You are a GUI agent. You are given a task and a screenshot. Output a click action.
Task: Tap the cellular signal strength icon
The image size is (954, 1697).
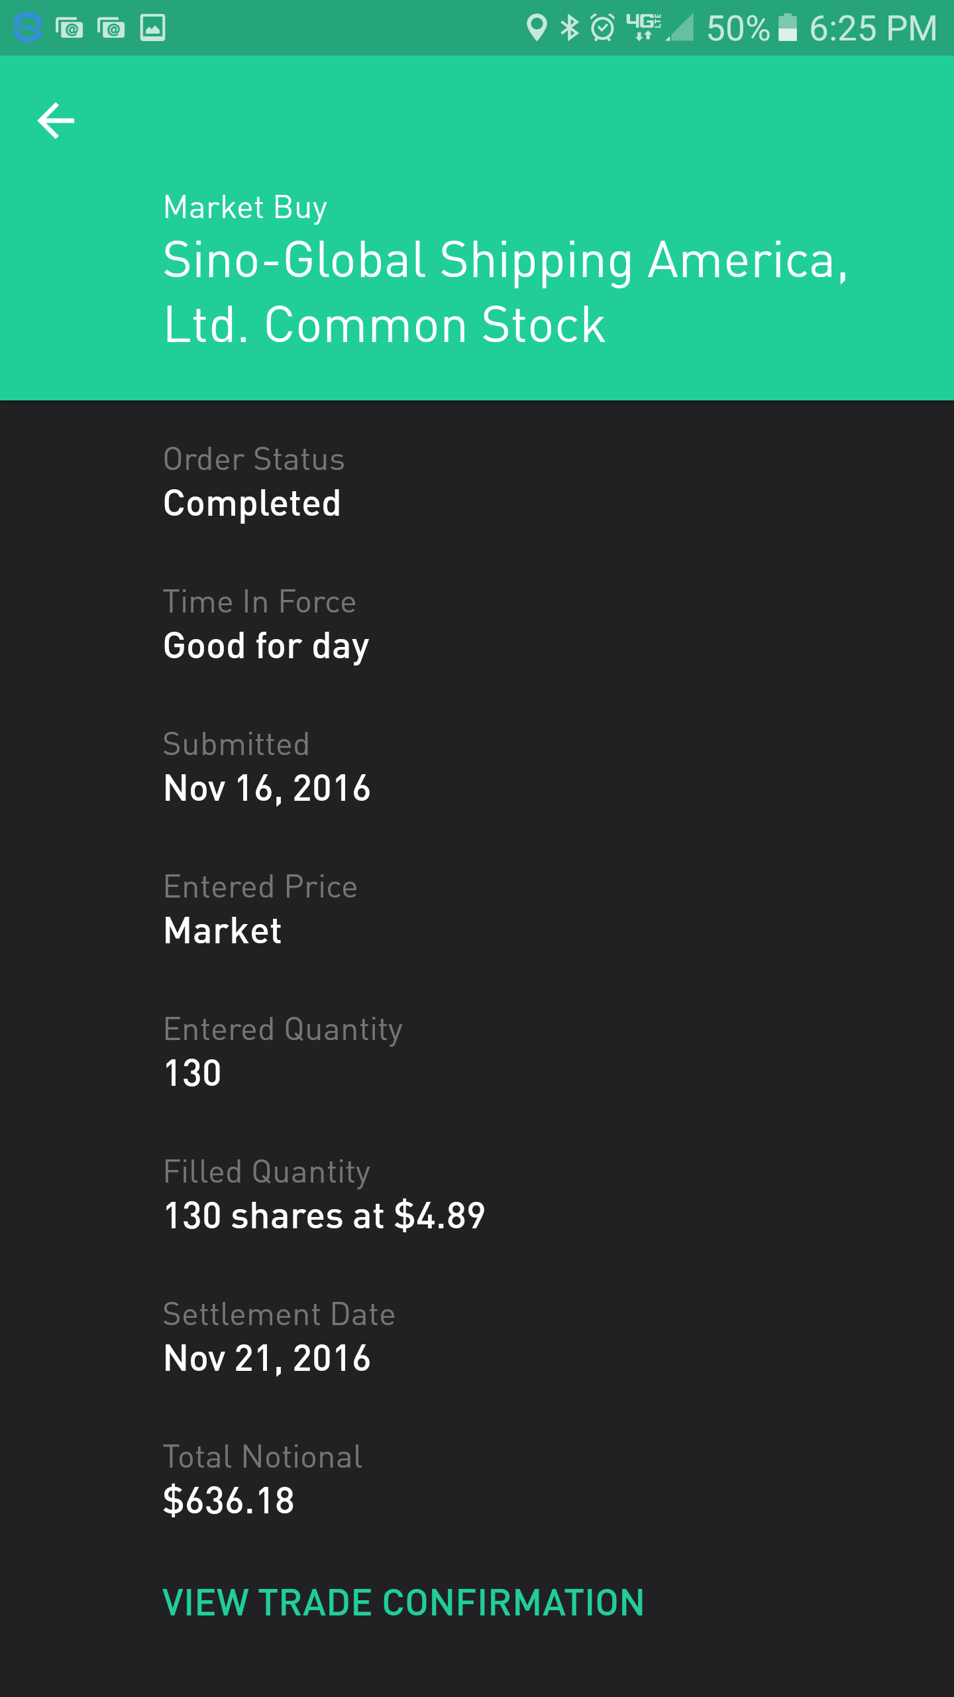pyautogui.click(x=681, y=28)
